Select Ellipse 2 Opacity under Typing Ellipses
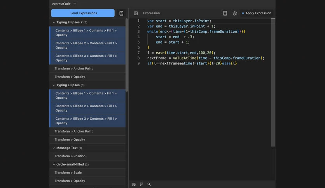This screenshot has height=188, width=325. click(x=87, y=108)
